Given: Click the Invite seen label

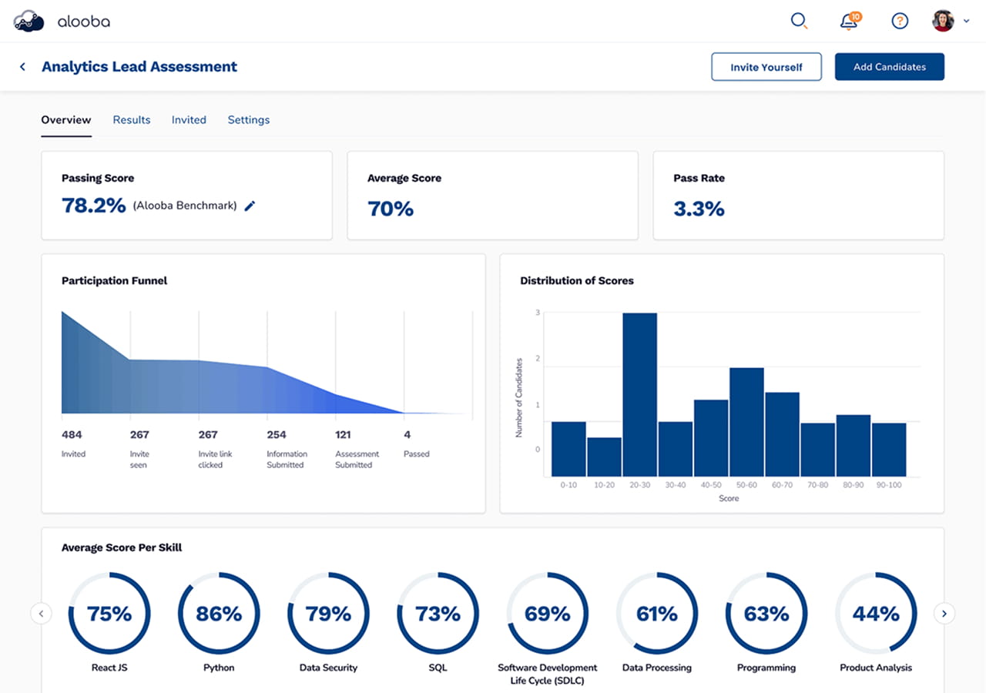Looking at the screenshot, I should tap(139, 460).
